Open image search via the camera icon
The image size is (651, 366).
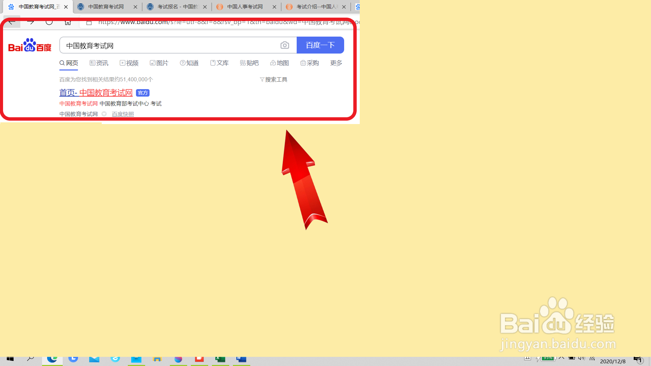(x=285, y=45)
